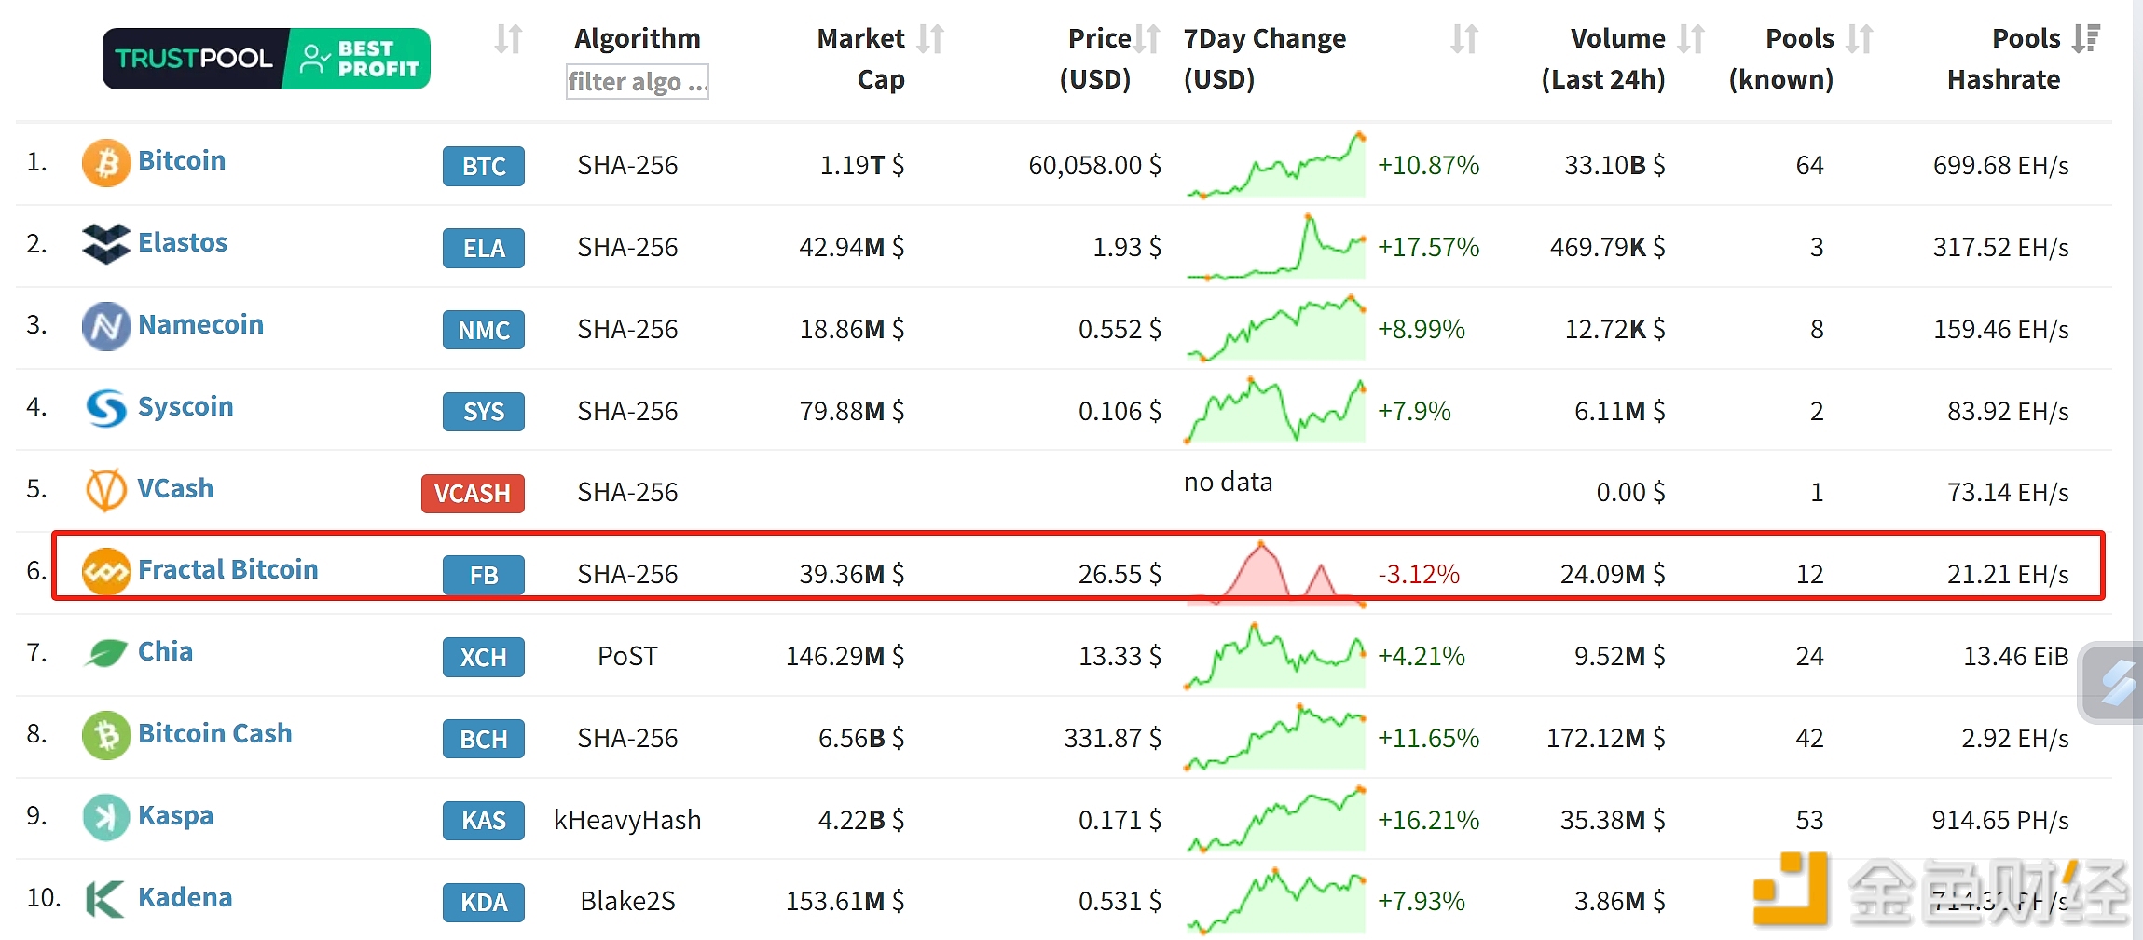The height and width of the screenshot is (940, 2143).
Task: Open the Namecoin coin page link
Action: tap(201, 324)
